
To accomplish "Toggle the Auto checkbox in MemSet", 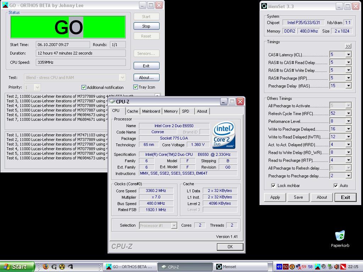I will (x=336, y=186).
